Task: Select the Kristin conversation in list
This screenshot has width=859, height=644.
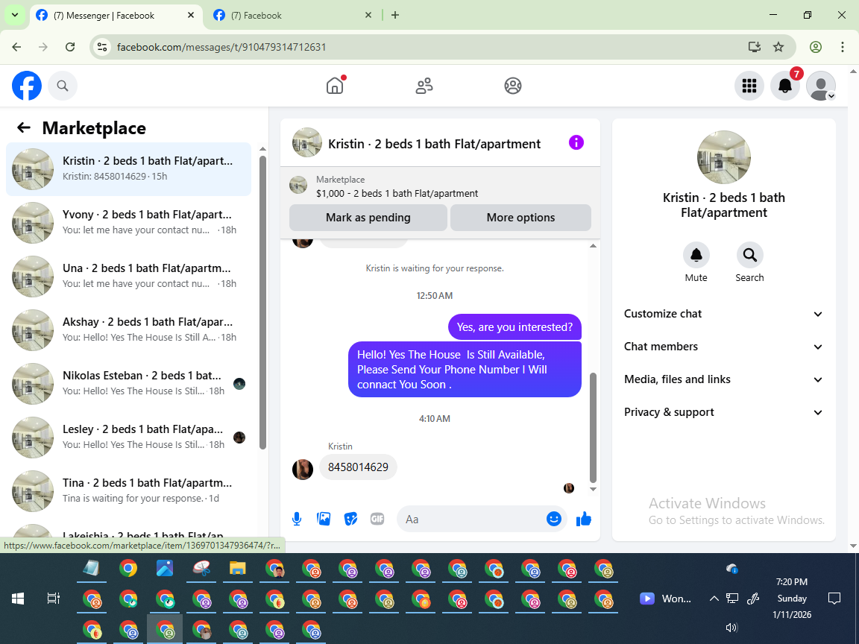Action: point(129,169)
